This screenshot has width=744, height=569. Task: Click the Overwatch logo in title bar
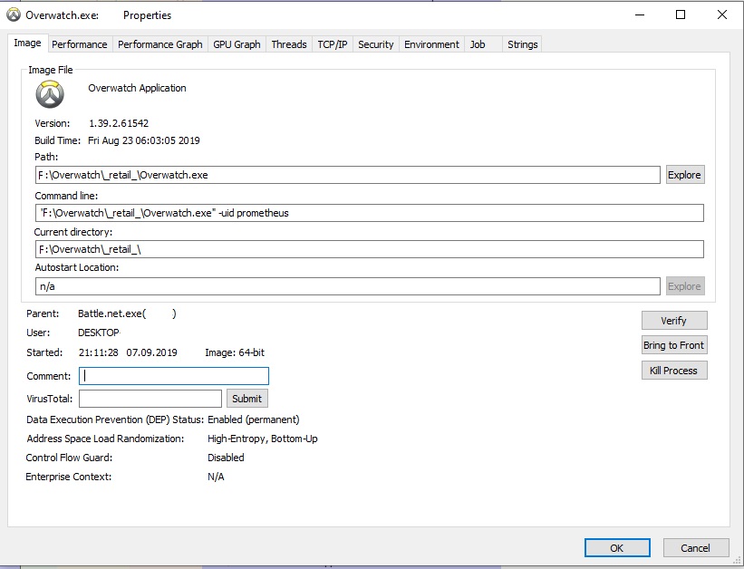tap(14, 15)
